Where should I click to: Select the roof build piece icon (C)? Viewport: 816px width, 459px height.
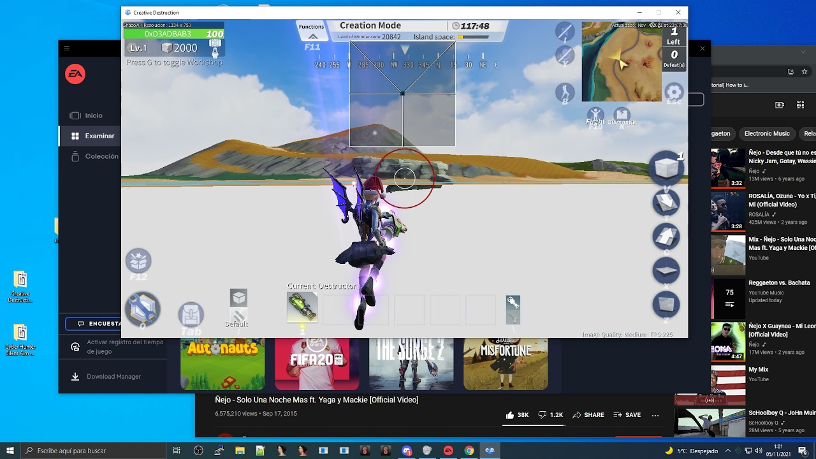[x=666, y=237]
